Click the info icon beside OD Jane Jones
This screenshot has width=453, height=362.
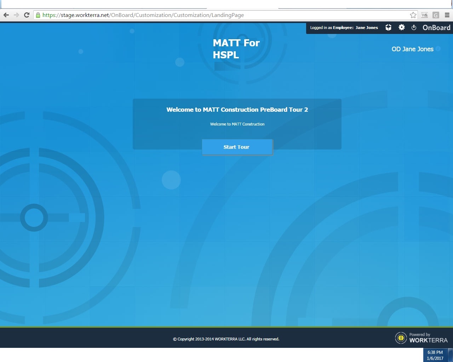click(x=438, y=49)
